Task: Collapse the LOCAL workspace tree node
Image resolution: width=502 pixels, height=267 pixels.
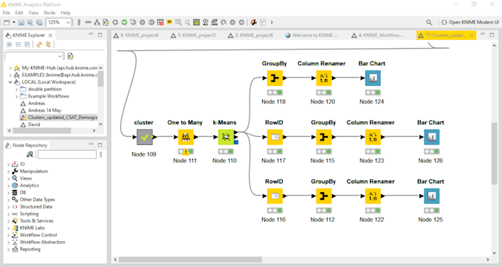Action: (10, 82)
